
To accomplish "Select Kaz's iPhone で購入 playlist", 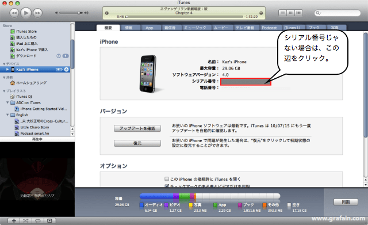I will [x=32, y=50].
